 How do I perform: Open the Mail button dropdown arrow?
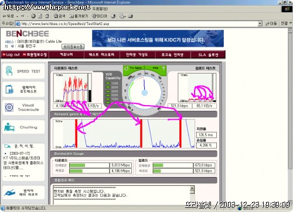click(x=125, y=16)
